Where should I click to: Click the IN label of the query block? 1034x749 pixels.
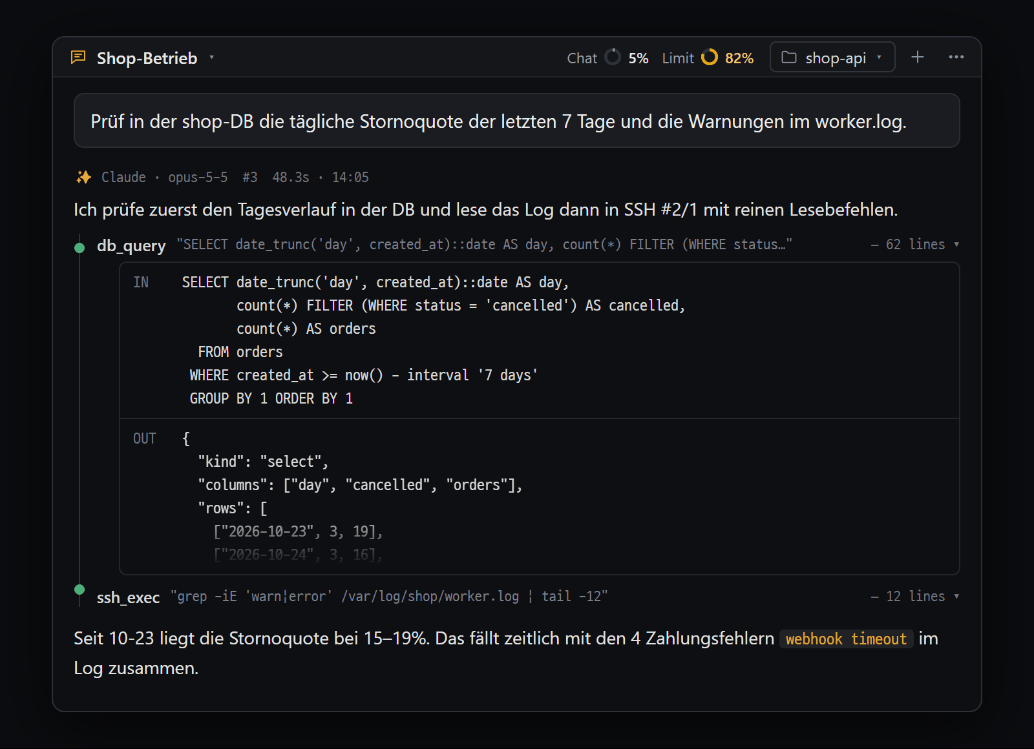[141, 282]
